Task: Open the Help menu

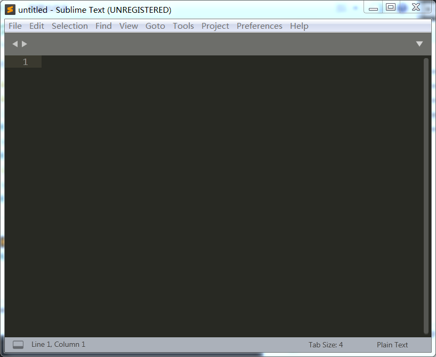Action: (x=299, y=26)
